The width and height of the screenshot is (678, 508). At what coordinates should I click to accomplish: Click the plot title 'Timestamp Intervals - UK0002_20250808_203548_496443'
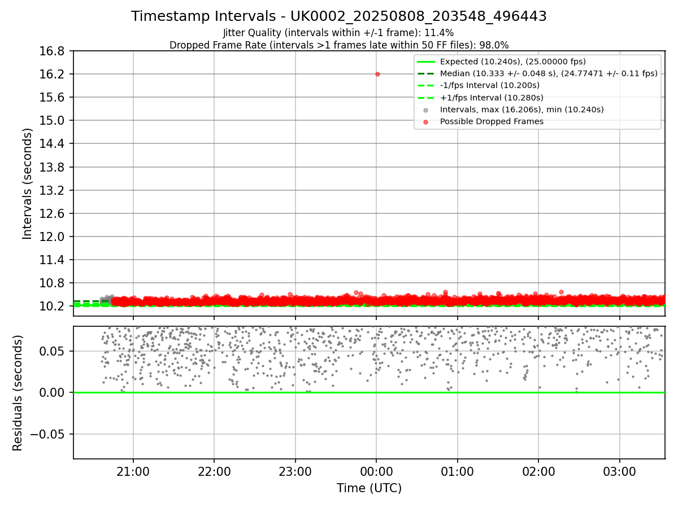click(339, 16)
